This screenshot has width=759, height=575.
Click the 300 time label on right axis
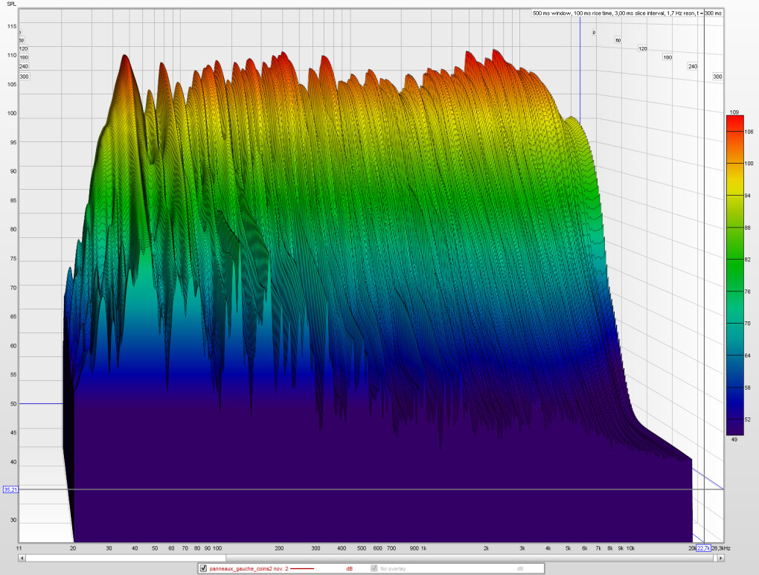click(717, 77)
